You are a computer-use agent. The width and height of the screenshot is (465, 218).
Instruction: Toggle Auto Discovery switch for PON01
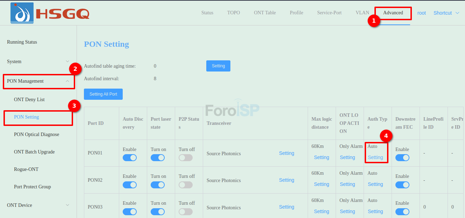tap(130, 158)
